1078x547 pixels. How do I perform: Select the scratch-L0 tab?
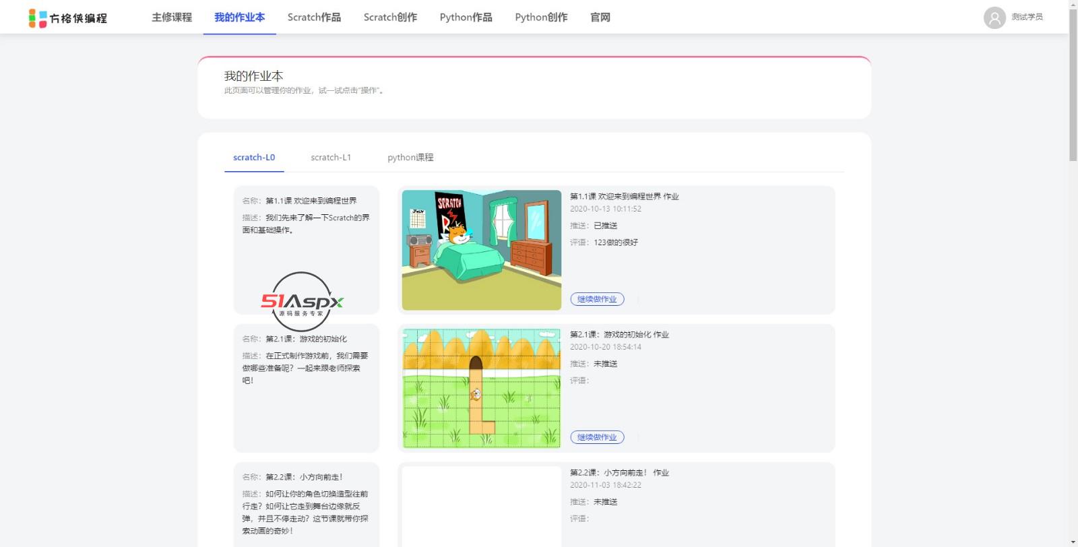(254, 158)
